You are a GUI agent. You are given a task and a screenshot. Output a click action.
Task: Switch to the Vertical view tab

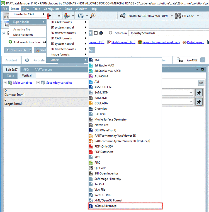point(27,76)
